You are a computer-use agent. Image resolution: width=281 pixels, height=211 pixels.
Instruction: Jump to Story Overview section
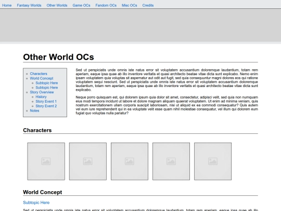(42, 92)
